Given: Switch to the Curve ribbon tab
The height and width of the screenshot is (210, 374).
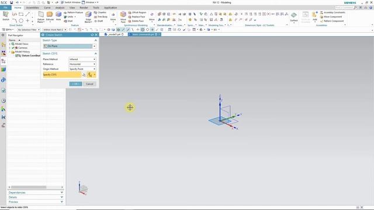Looking at the screenshot, I should tap(47, 8).
